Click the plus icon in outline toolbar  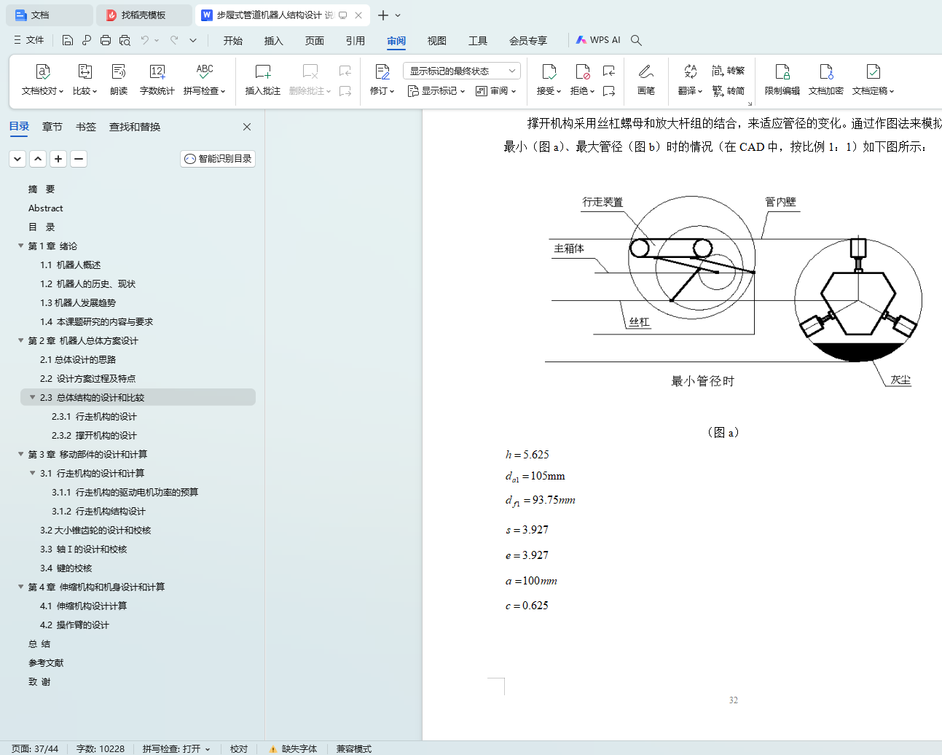click(x=58, y=159)
